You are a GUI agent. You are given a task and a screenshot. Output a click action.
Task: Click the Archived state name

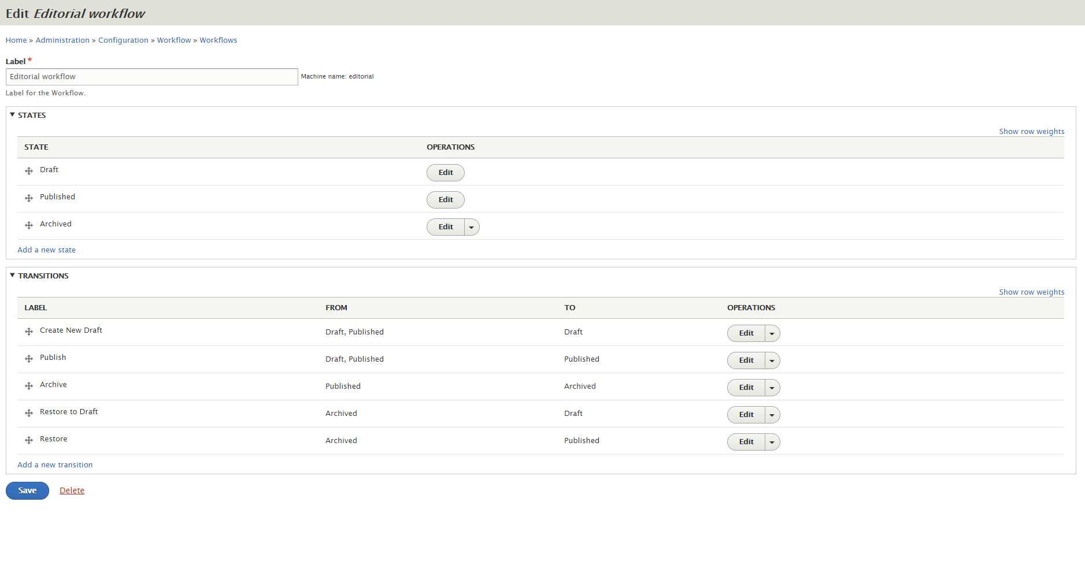(x=55, y=224)
